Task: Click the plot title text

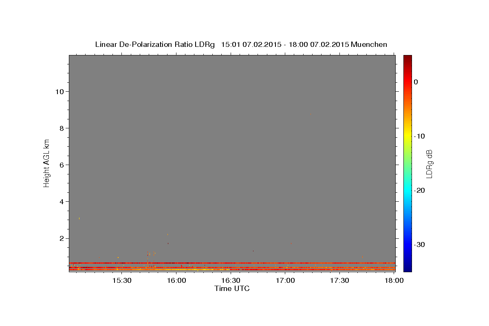Action: tap(241, 44)
